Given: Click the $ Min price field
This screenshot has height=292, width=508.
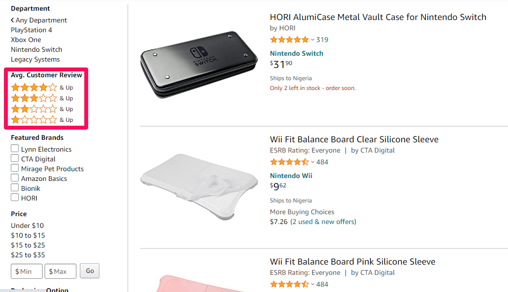Looking at the screenshot, I should coord(26,271).
